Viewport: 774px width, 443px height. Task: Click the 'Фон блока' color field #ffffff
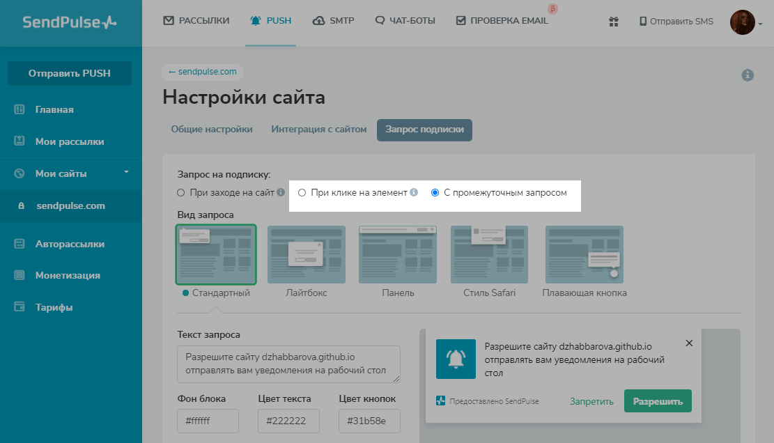(208, 421)
